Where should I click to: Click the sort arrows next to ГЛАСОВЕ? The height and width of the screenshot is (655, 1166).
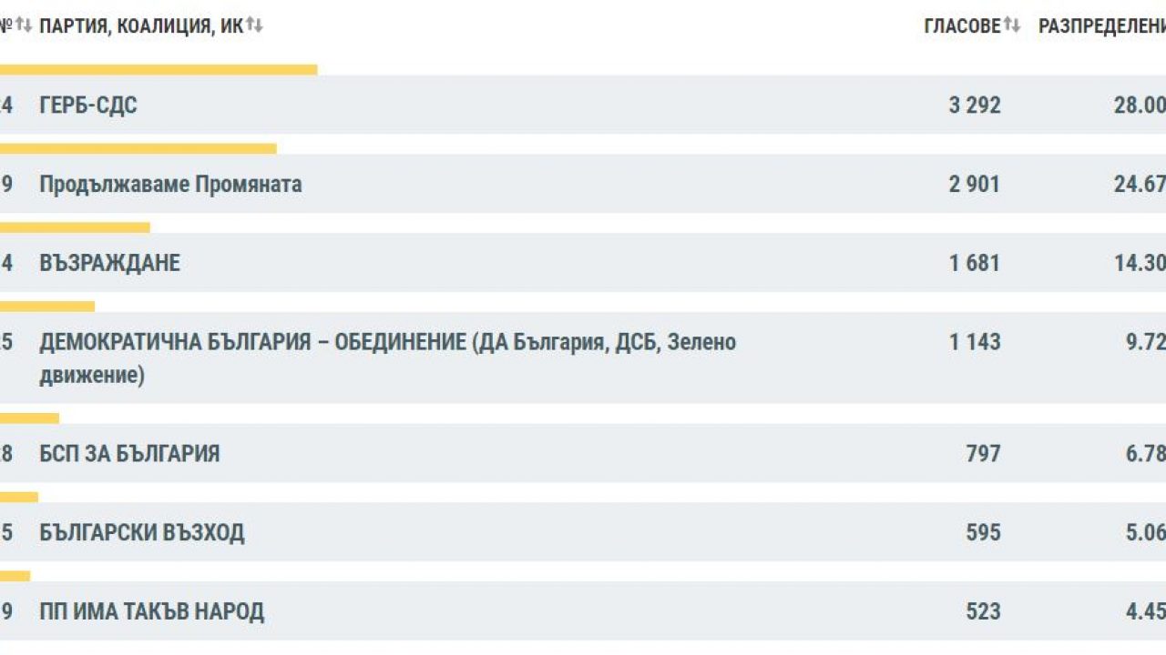(1012, 26)
